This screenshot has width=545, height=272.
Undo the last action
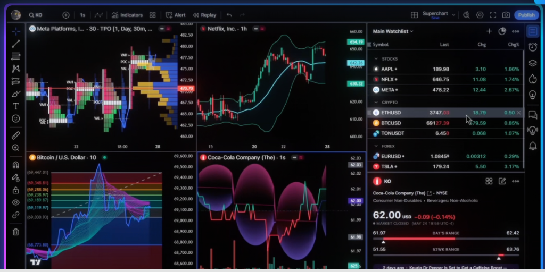point(229,15)
